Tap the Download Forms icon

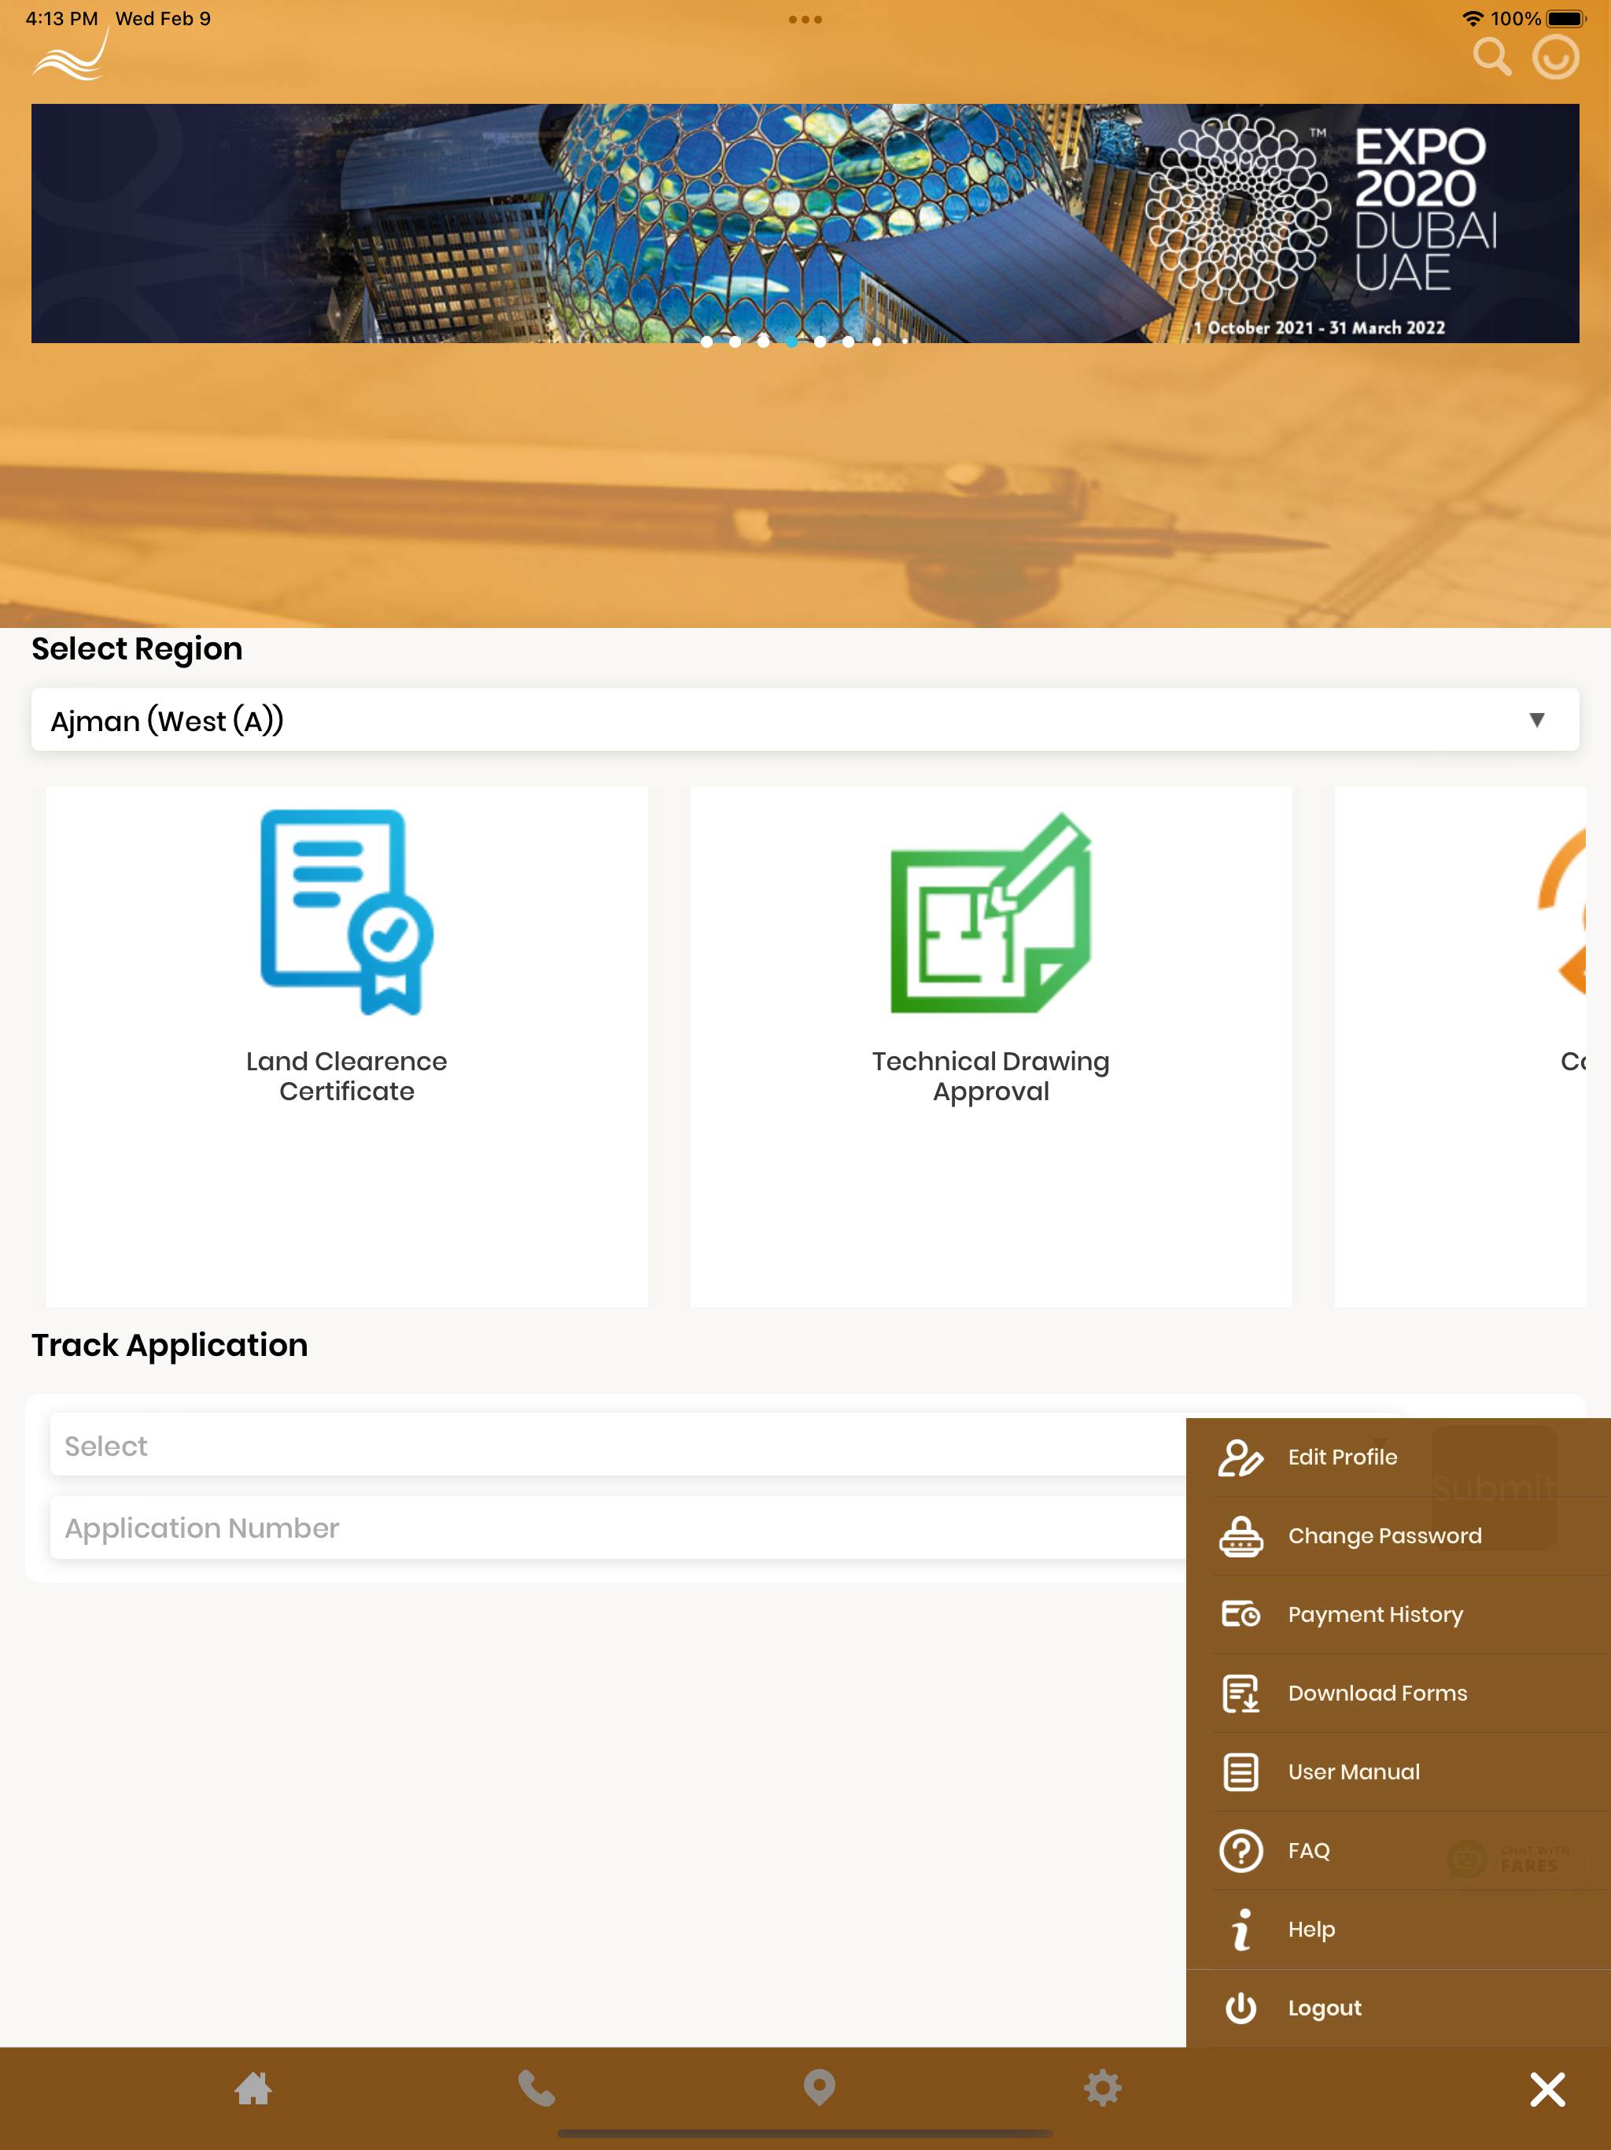(1241, 1694)
